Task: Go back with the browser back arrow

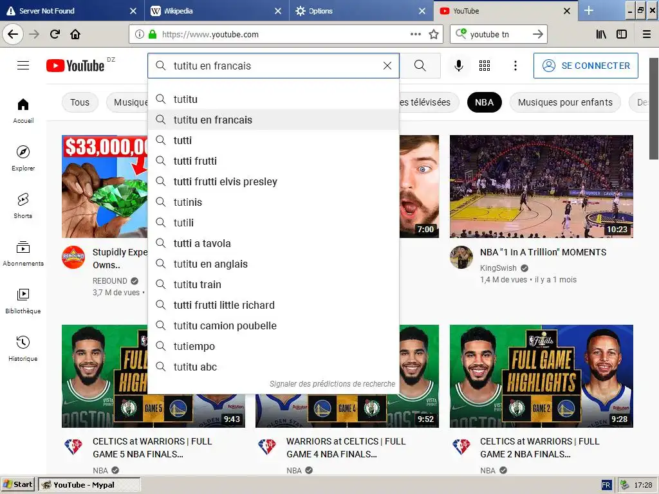Action: tap(13, 34)
